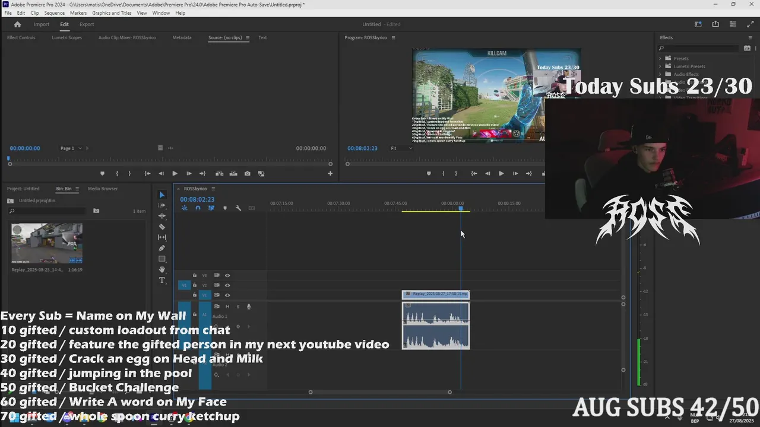The width and height of the screenshot is (760, 427).
Task: Open the Sequence menu
Action: pos(54,12)
